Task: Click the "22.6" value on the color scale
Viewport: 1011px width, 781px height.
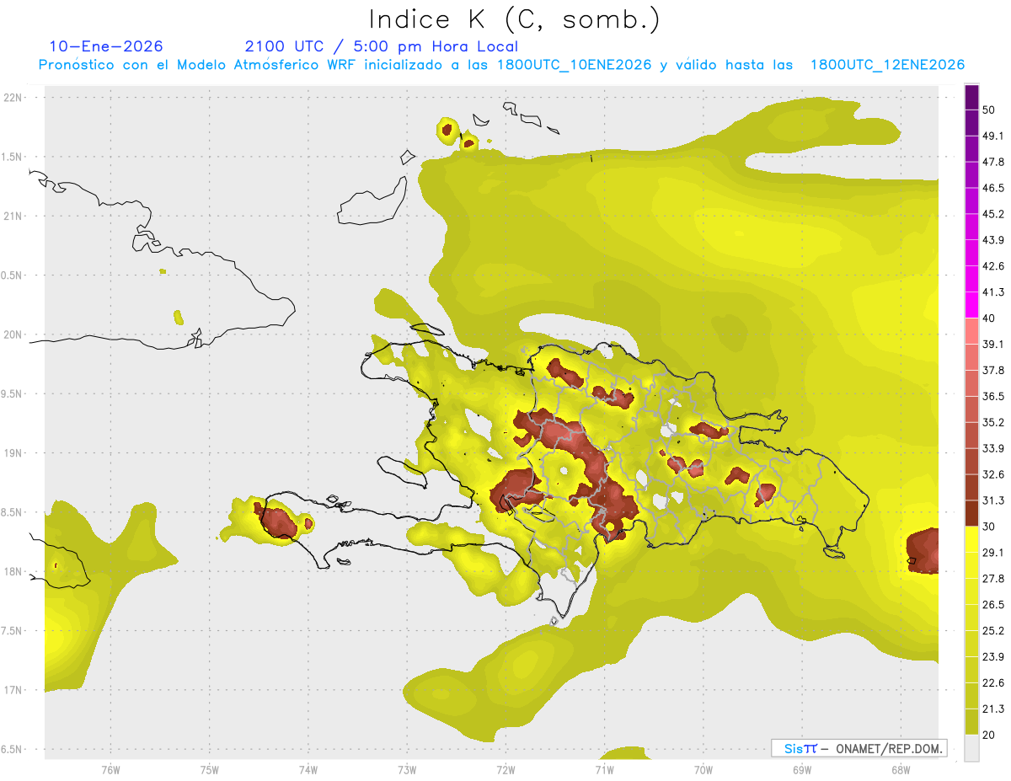Action: point(993,682)
